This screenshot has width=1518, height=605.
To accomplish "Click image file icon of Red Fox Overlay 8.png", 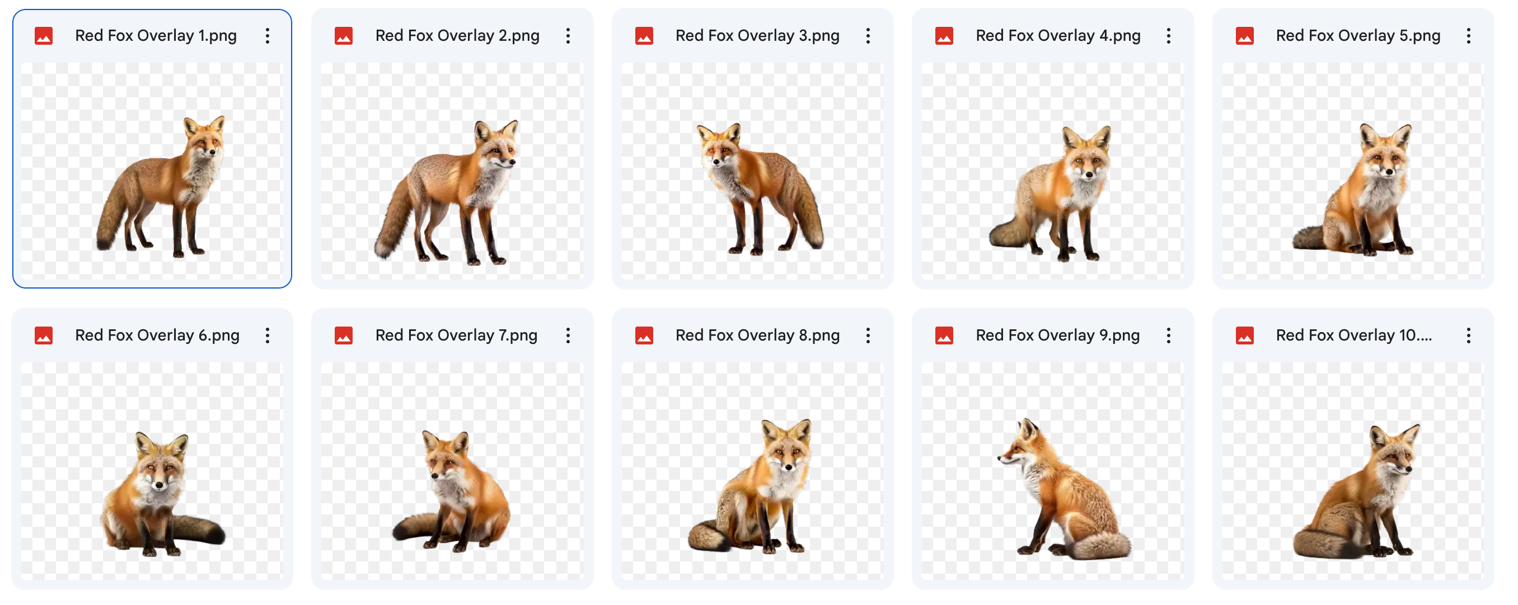I will pos(644,335).
